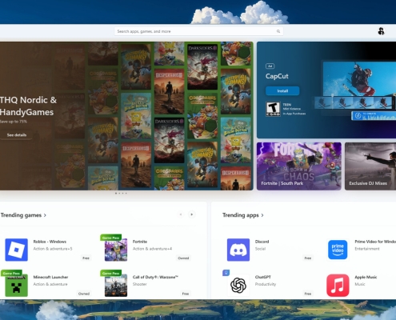Click the Productivity category under ChatGPT

[x=266, y=284]
